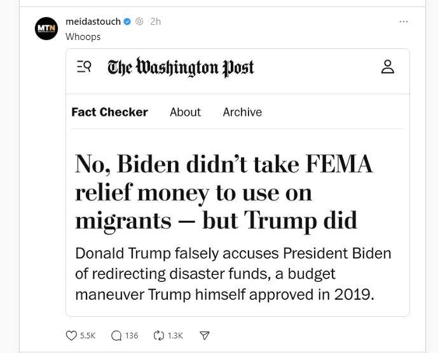Open the post's more options menu
This screenshot has width=438, height=353.
(x=403, y=22)
